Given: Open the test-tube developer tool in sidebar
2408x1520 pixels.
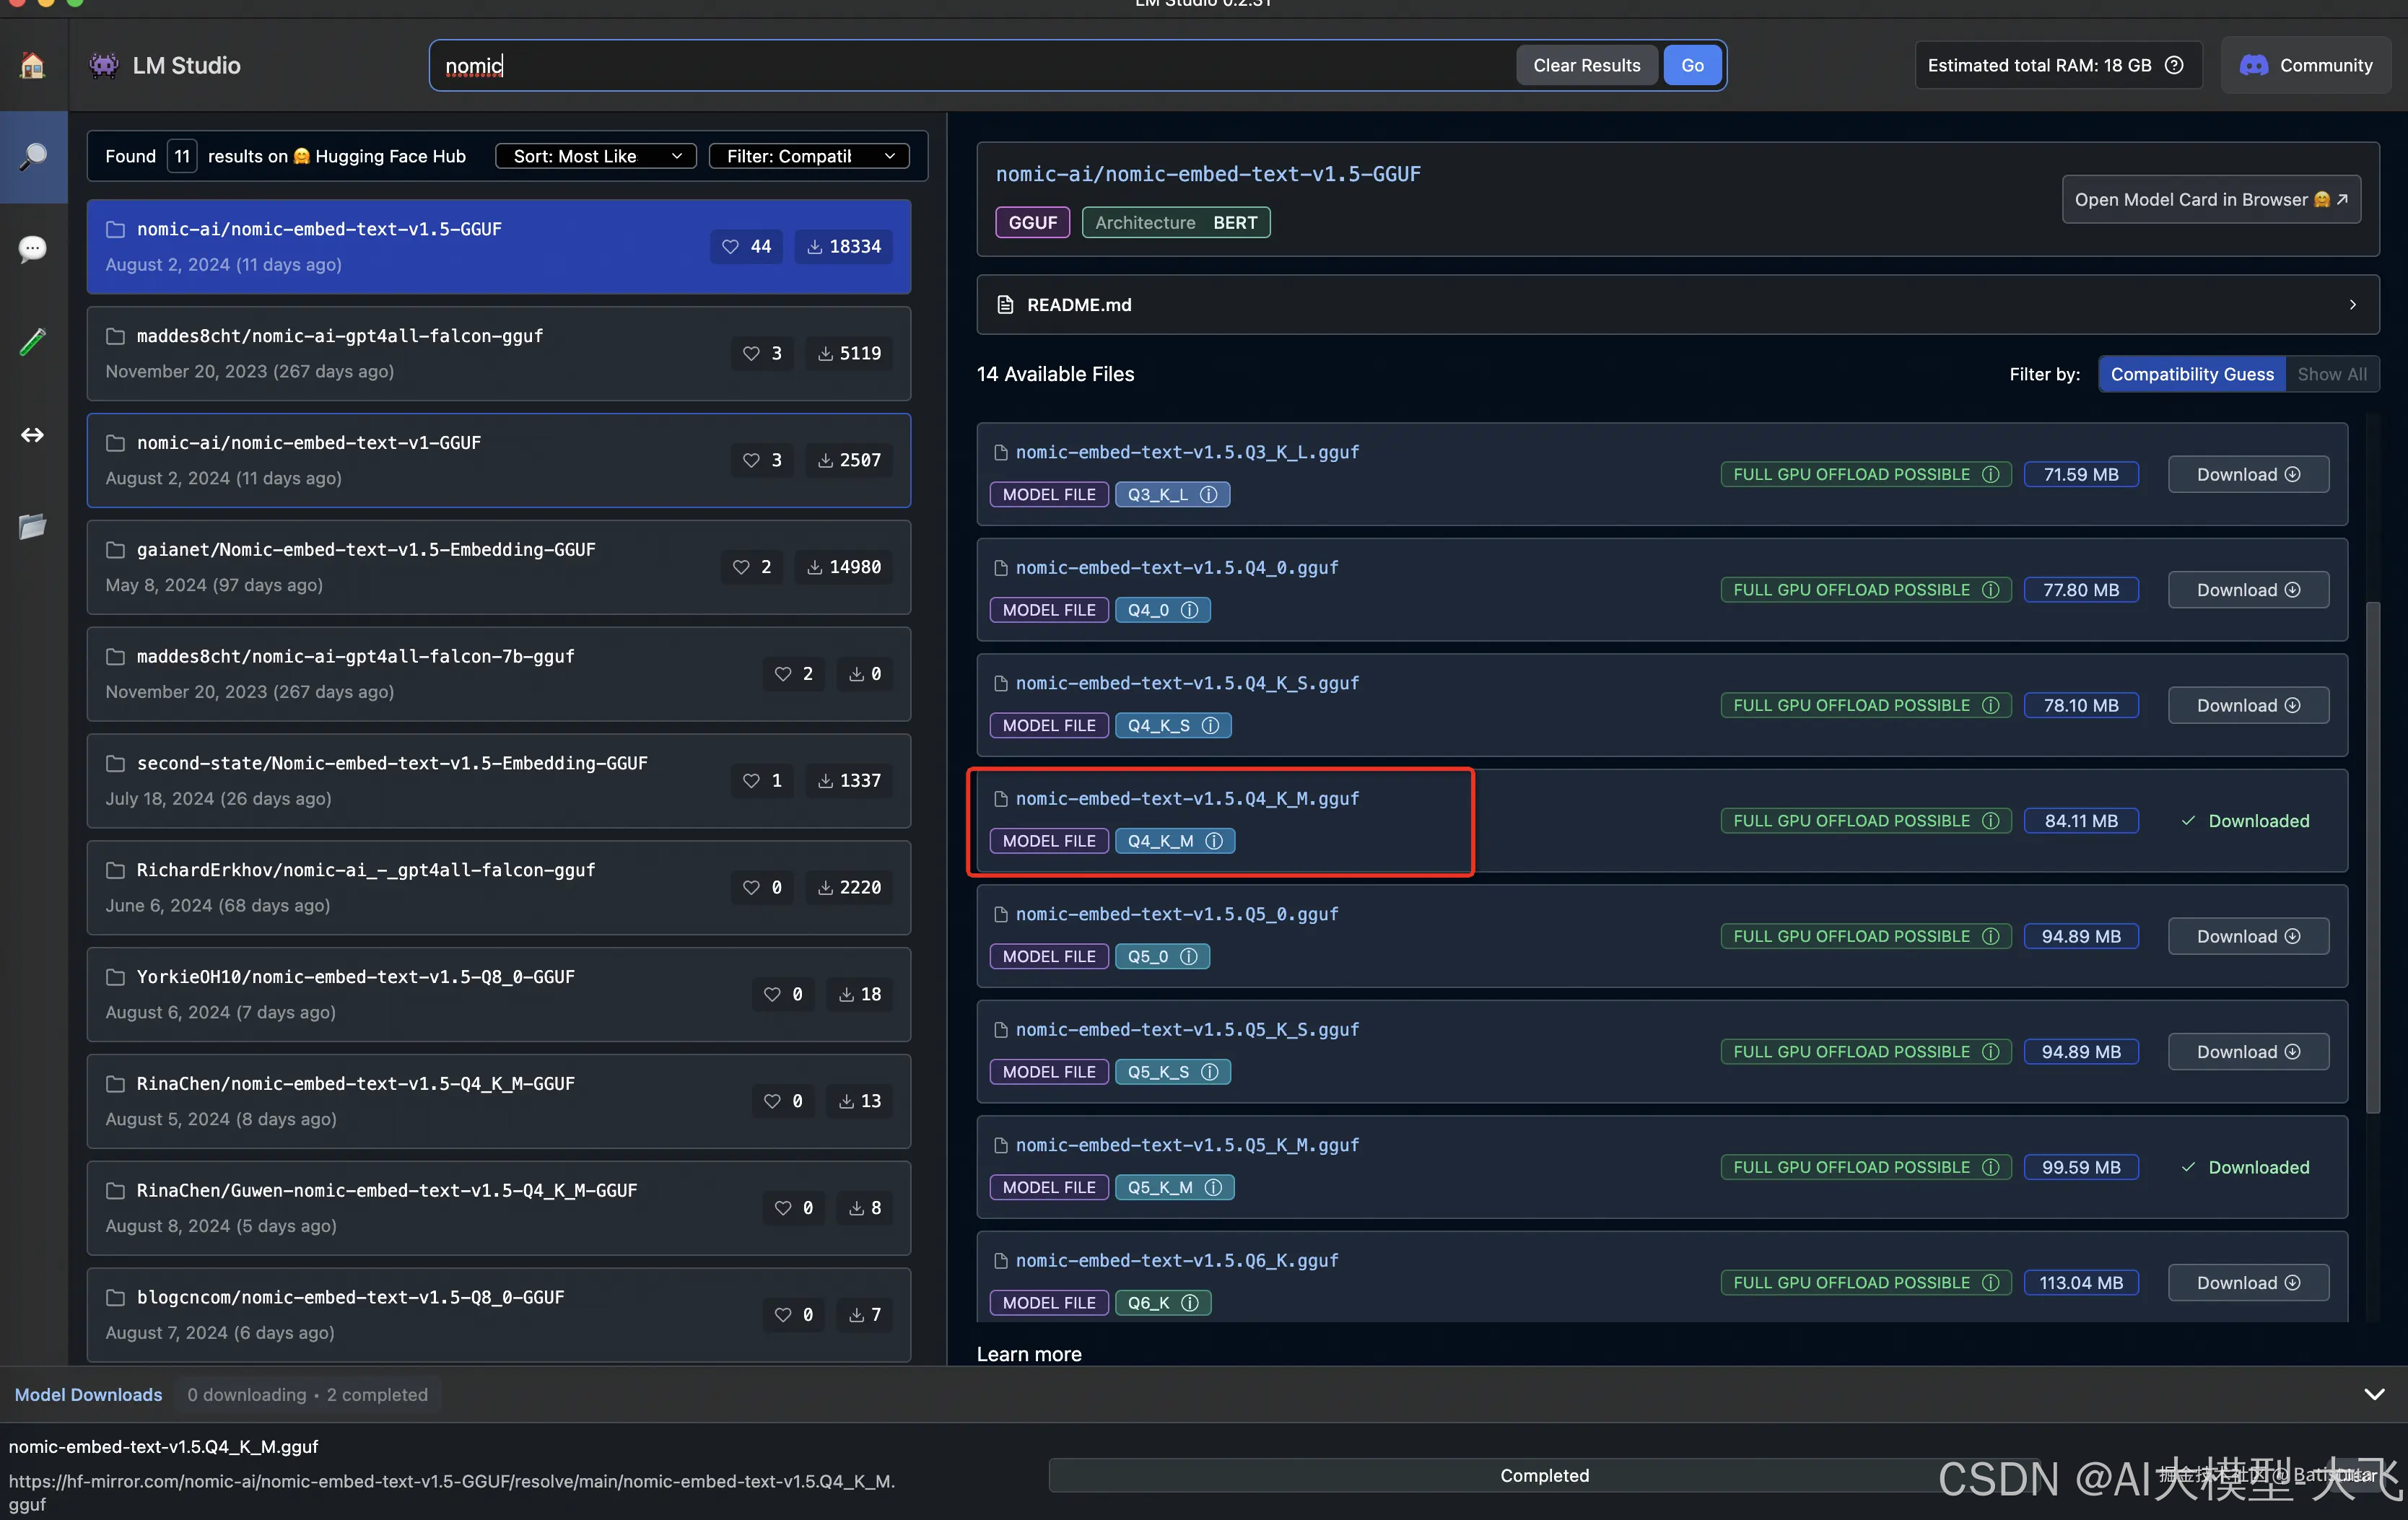Looking at the screenshot, I should pos(33,341).
